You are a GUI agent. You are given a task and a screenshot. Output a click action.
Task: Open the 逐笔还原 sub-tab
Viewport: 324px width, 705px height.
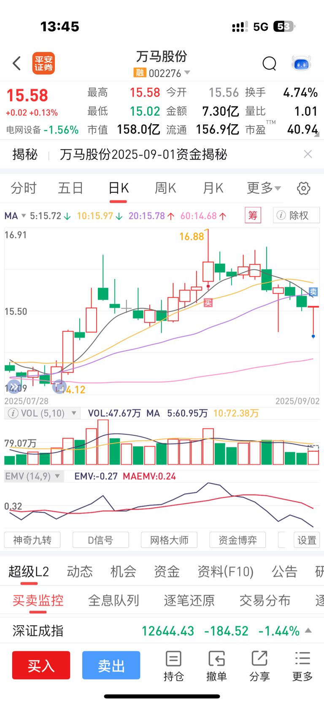pyautogui.click(x=189, y=600)
